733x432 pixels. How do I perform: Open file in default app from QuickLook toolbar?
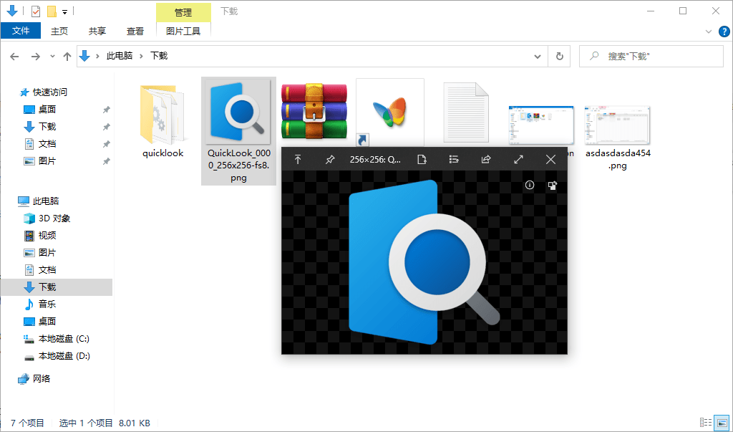pyautogui.click(x=422, y=159)
